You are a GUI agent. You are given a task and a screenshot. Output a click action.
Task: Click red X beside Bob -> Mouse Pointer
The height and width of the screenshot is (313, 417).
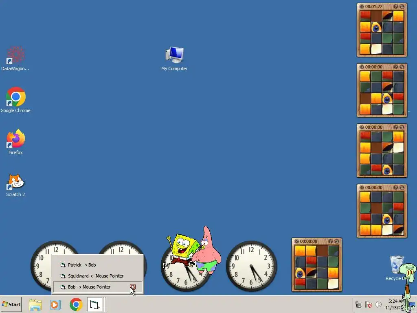click(133, 287)
